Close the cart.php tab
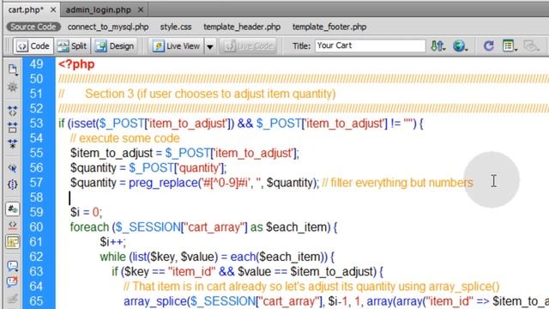The height and width of the screenshot is (309, 549). (53, 9)
